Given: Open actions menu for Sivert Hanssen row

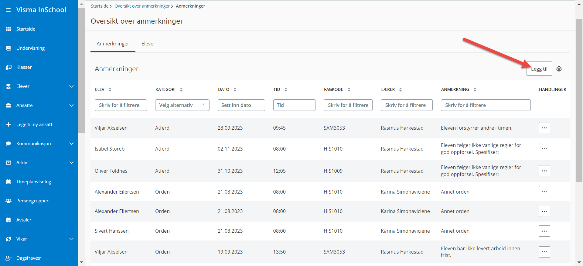Looking at the screenshot, I should [544, 231].
